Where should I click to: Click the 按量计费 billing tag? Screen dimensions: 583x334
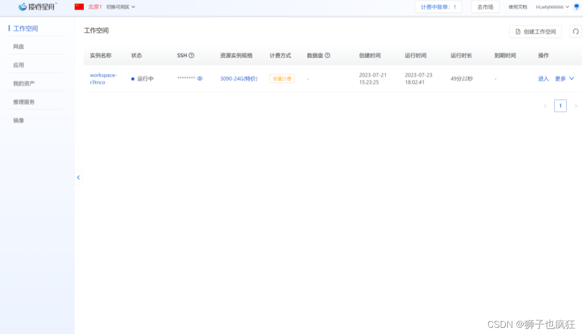(x=282, y=78)
